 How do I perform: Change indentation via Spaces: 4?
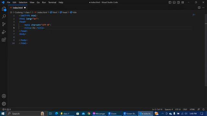coord(169,110)
